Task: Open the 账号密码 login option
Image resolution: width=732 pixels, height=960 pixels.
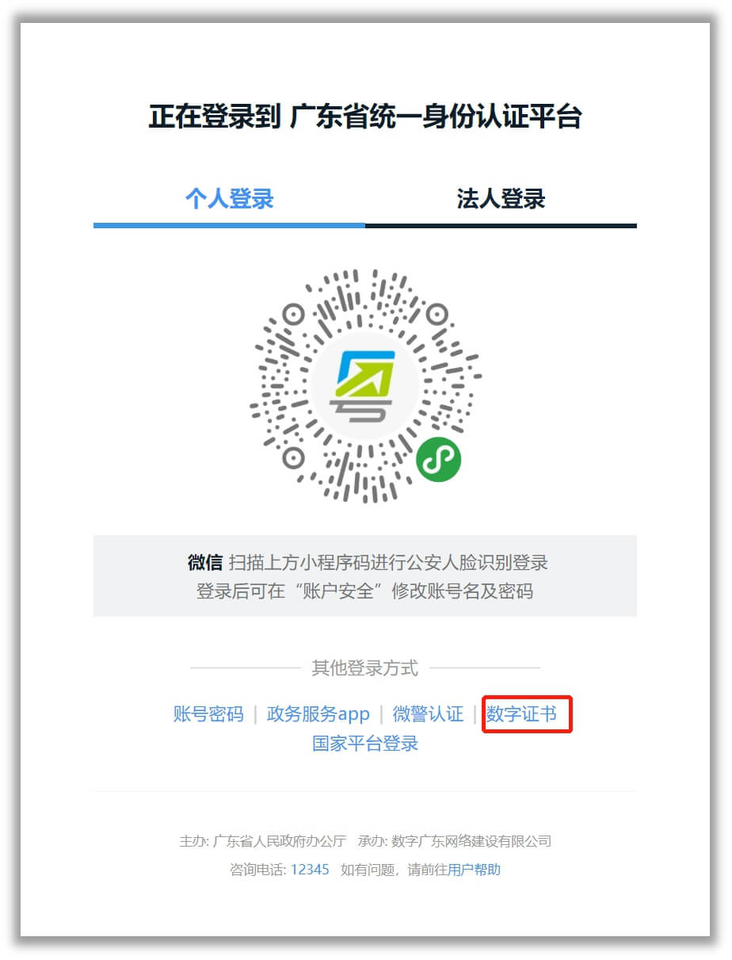Action: tap(208, 713)
